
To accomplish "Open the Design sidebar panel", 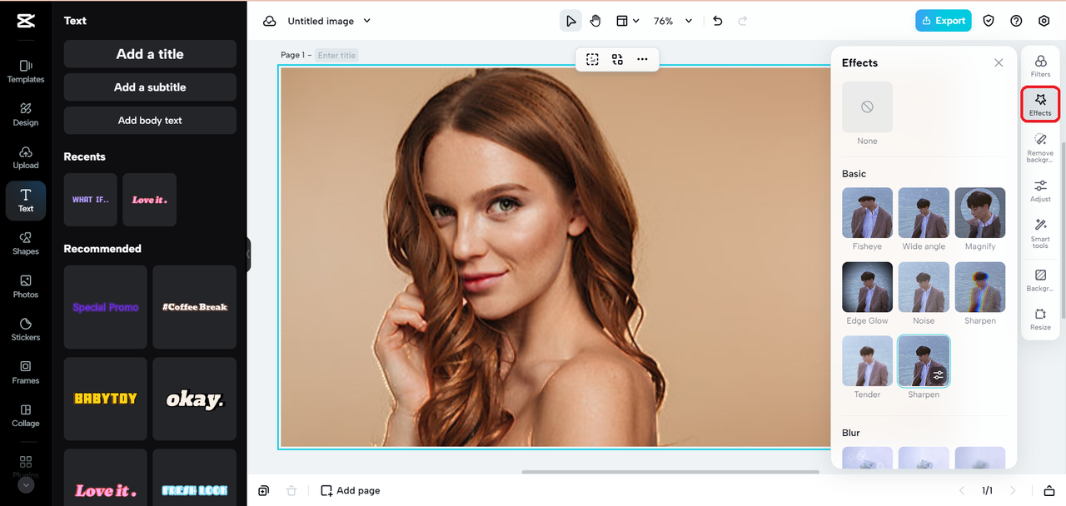I will (26, 114).
